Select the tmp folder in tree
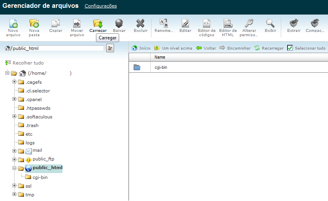Image resolution: width=328 pixels, height=201 pixels. point(30,195)
